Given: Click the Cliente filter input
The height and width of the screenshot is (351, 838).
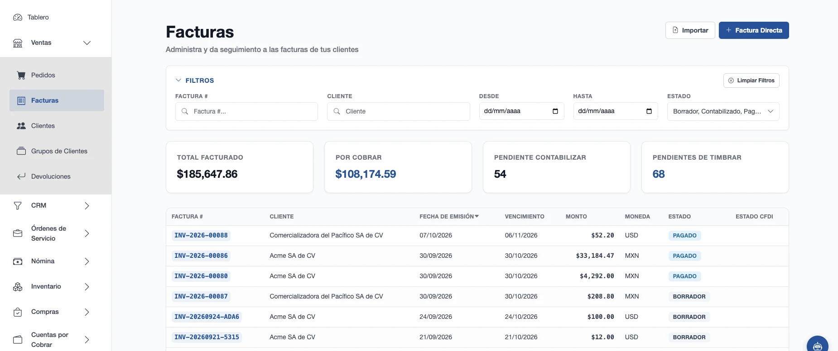Looking at the screenshot, I should point(399,111).
